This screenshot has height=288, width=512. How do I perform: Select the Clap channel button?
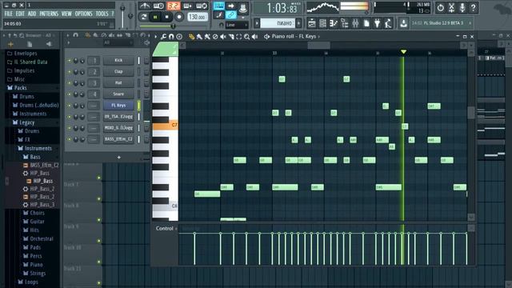coord(118,71)
